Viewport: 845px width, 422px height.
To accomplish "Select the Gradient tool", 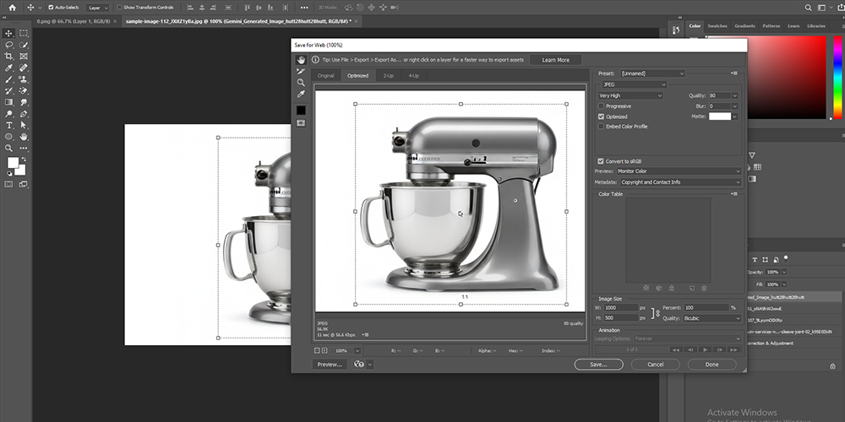I will click(x=8, y=102).
